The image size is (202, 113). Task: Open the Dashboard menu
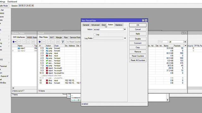(x=12, y=2)
